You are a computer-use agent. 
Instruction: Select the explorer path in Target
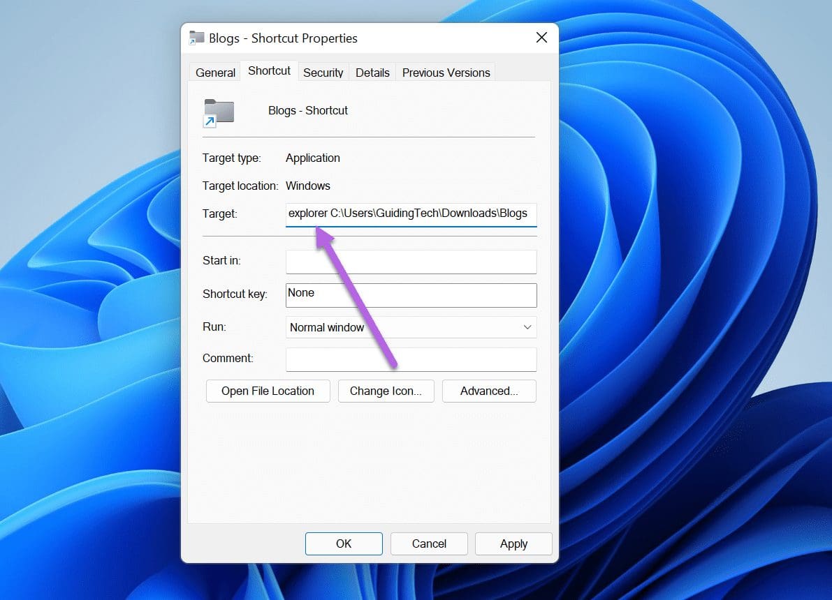tap(411, 213)
